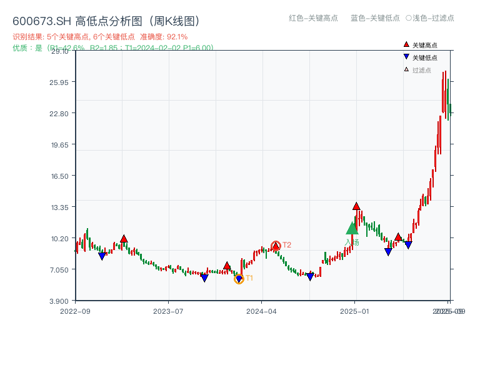Click the 19.65 y-axis label

click(x=60, y=145)
